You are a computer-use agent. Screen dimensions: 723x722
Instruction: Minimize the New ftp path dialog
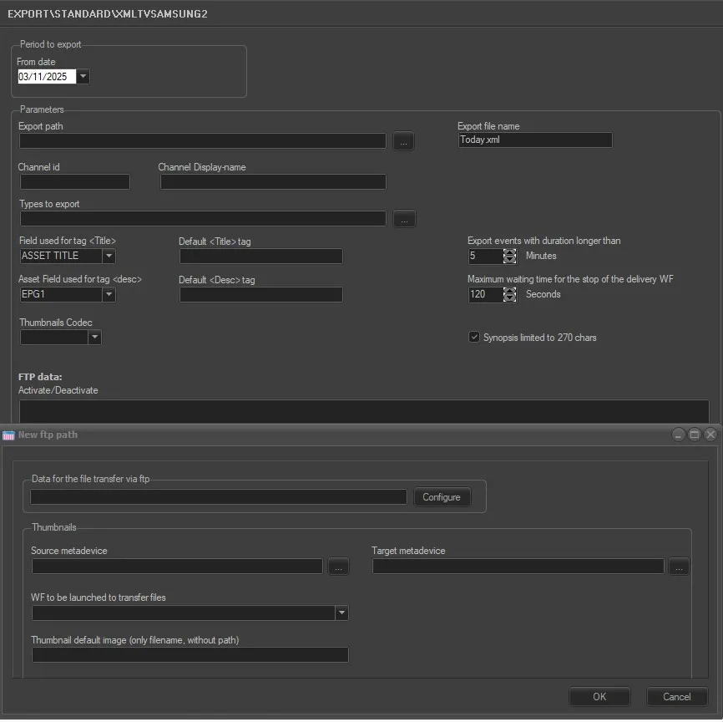tap(679, 435)
